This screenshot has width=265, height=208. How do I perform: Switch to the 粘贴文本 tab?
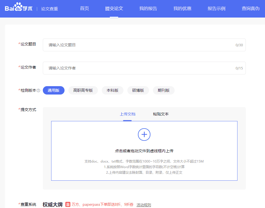click(x=160, y=114)
